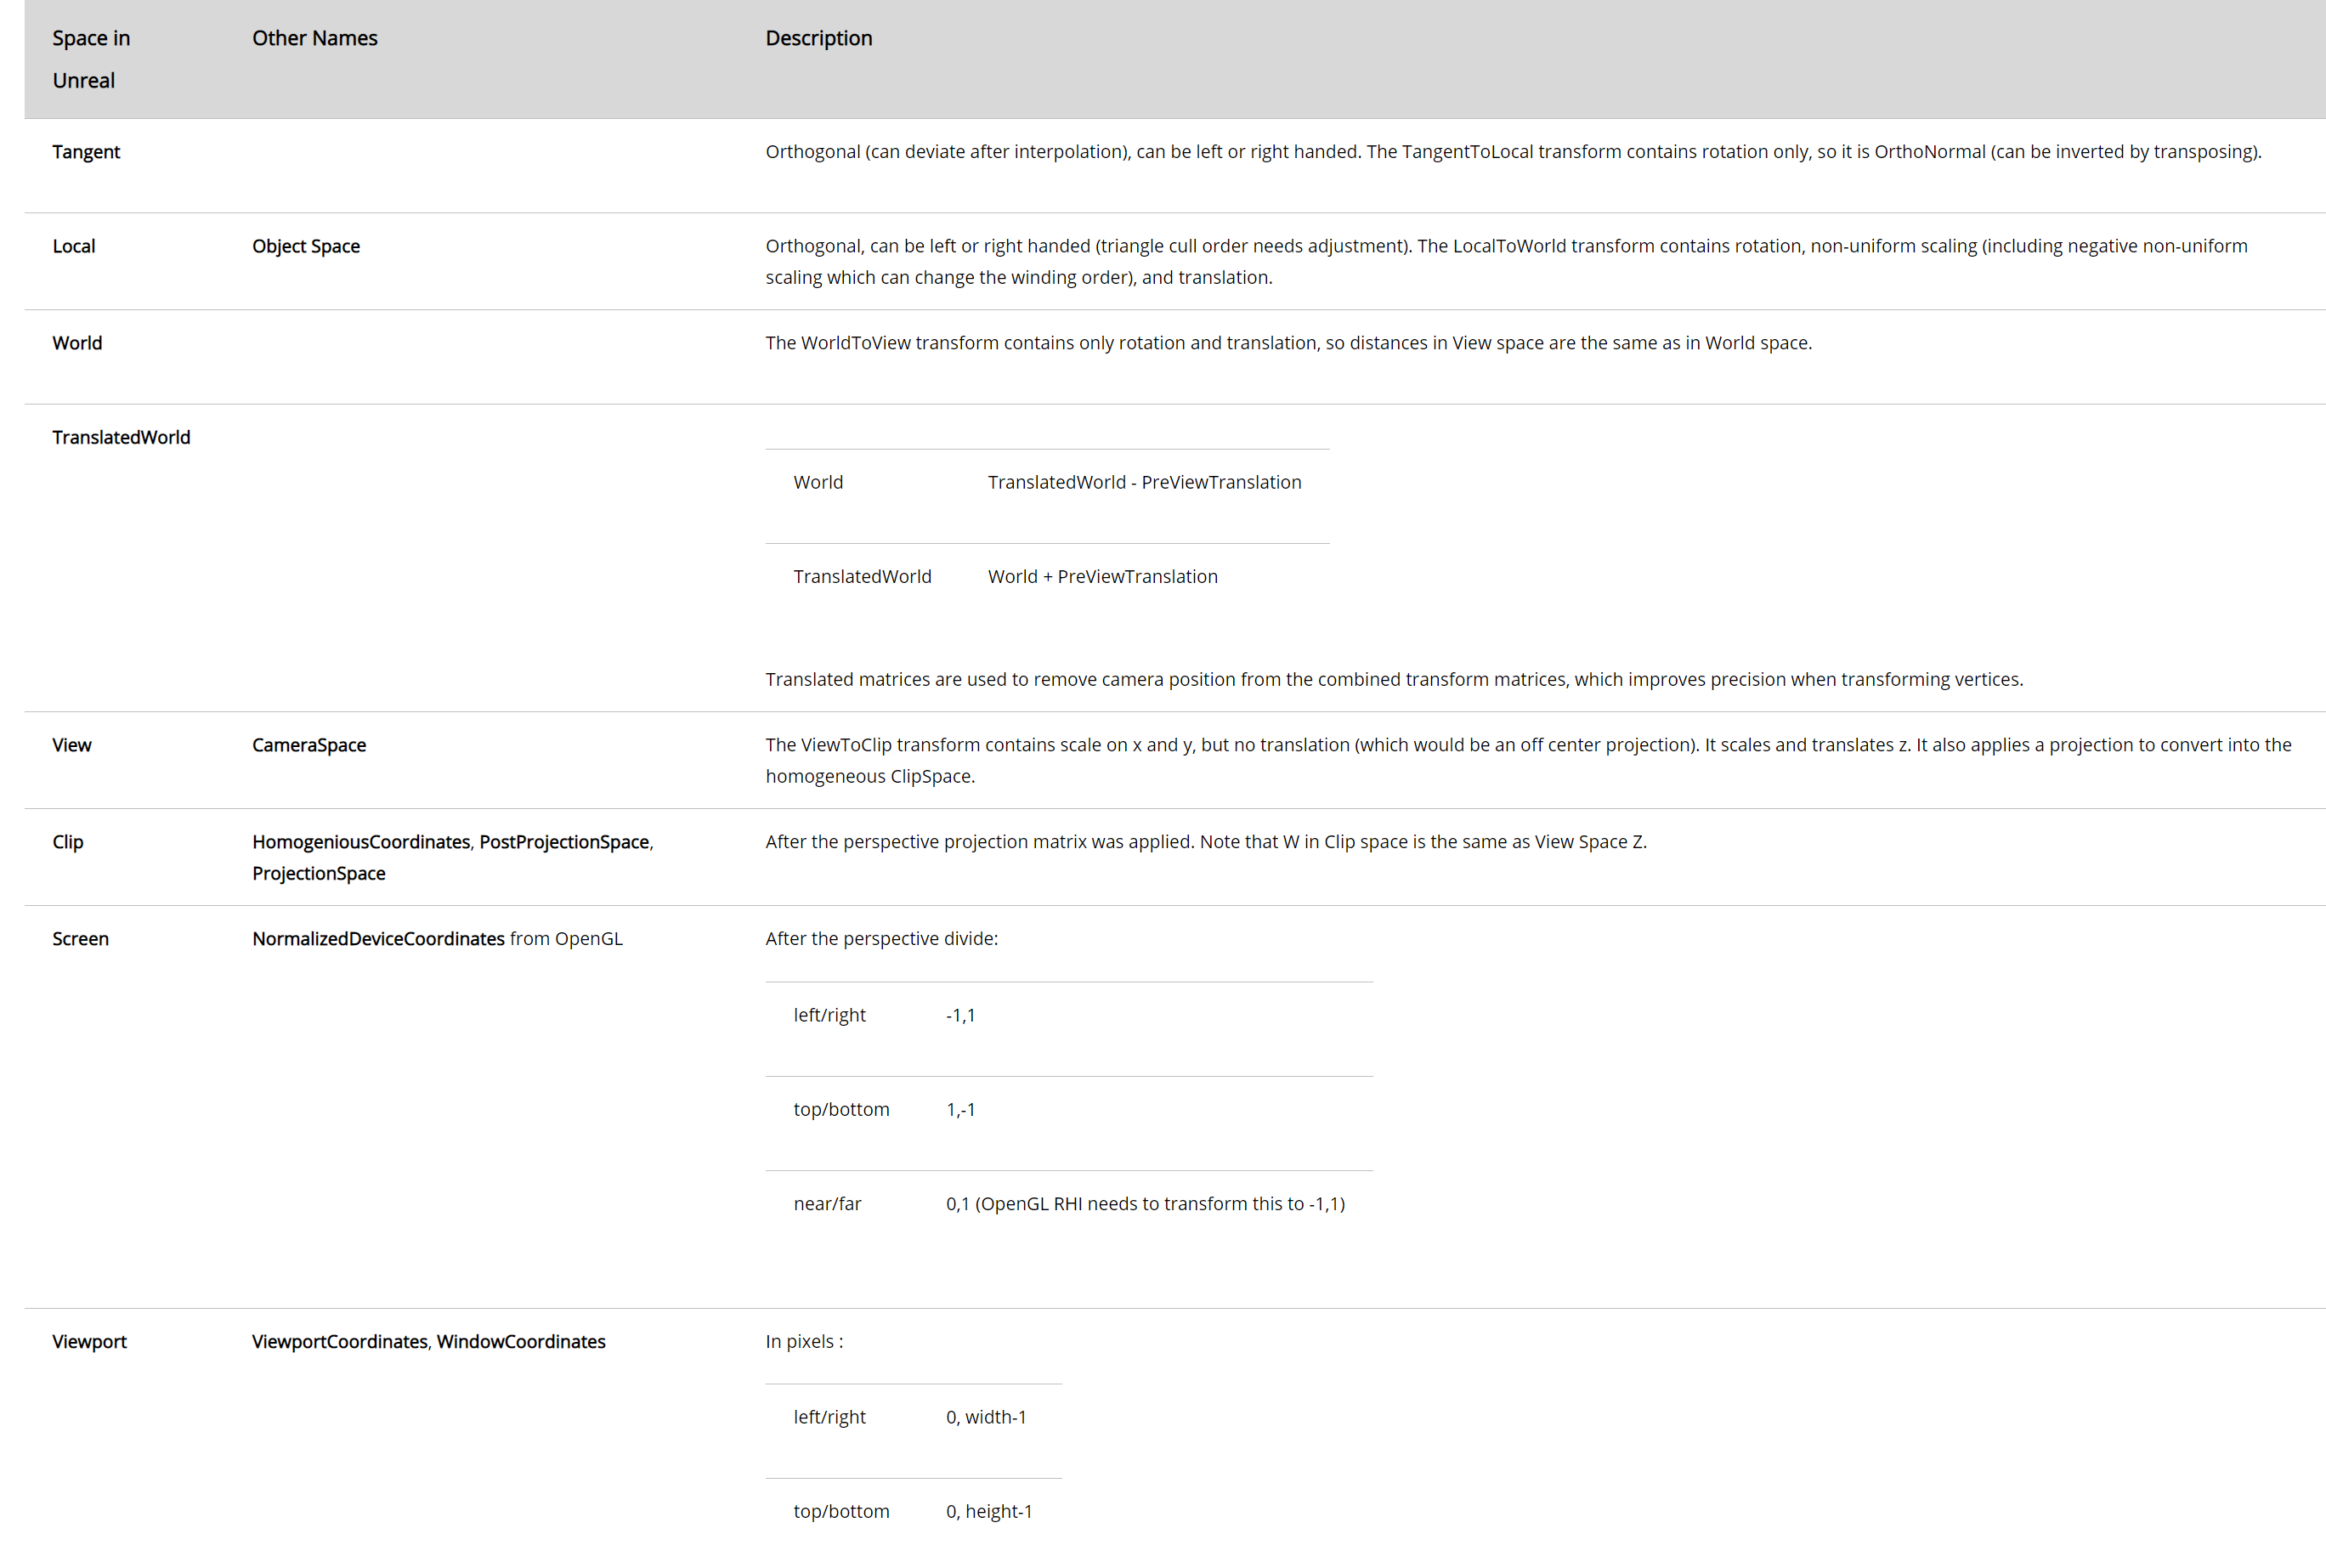Click the 'Description' column header
2326x1568 pixels.
818,38
